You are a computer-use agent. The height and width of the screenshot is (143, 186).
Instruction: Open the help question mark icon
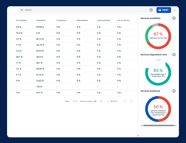click(151, 10)
